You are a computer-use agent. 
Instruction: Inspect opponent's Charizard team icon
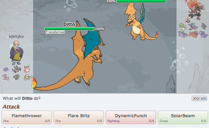click(x=193, y=34)
